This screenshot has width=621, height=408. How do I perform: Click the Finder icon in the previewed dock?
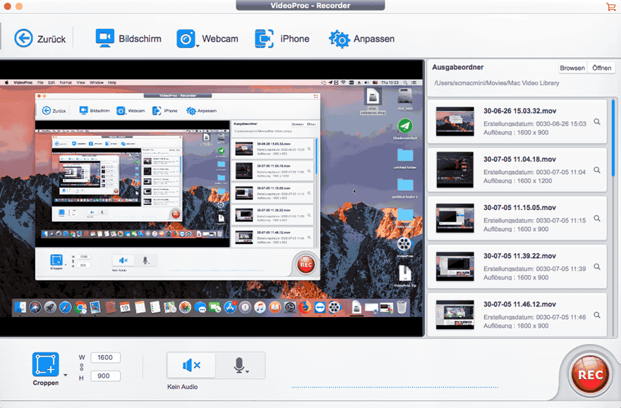point(20,307)
